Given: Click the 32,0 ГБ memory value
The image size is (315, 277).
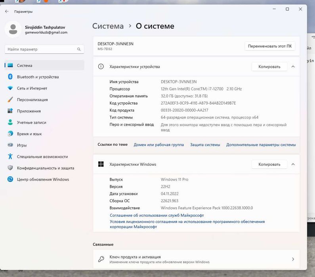Looking at the screenshot, I should click(184, 96).
